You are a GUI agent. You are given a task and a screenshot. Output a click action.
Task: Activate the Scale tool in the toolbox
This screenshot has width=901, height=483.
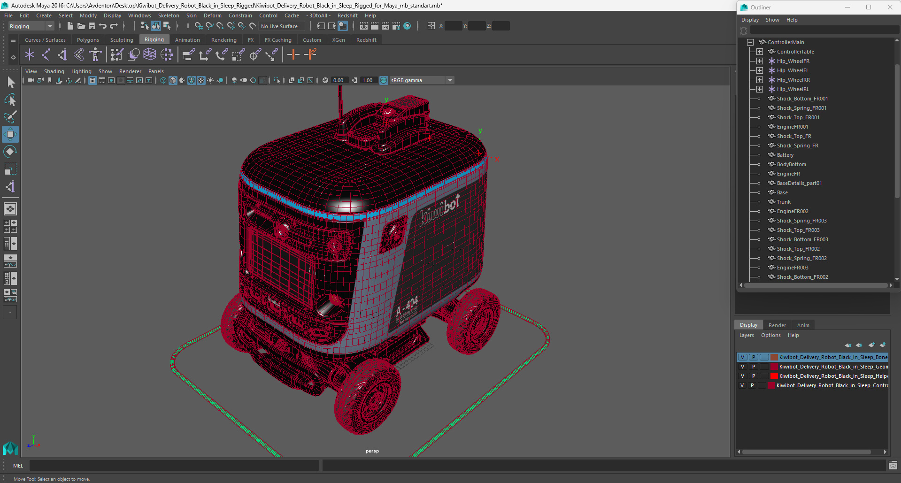(10, 169)
